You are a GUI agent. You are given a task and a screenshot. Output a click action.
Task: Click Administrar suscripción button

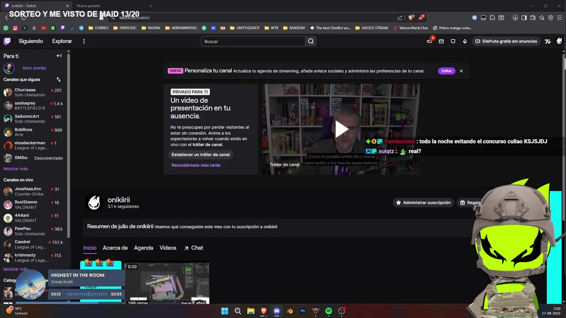(x=424, y=203)
